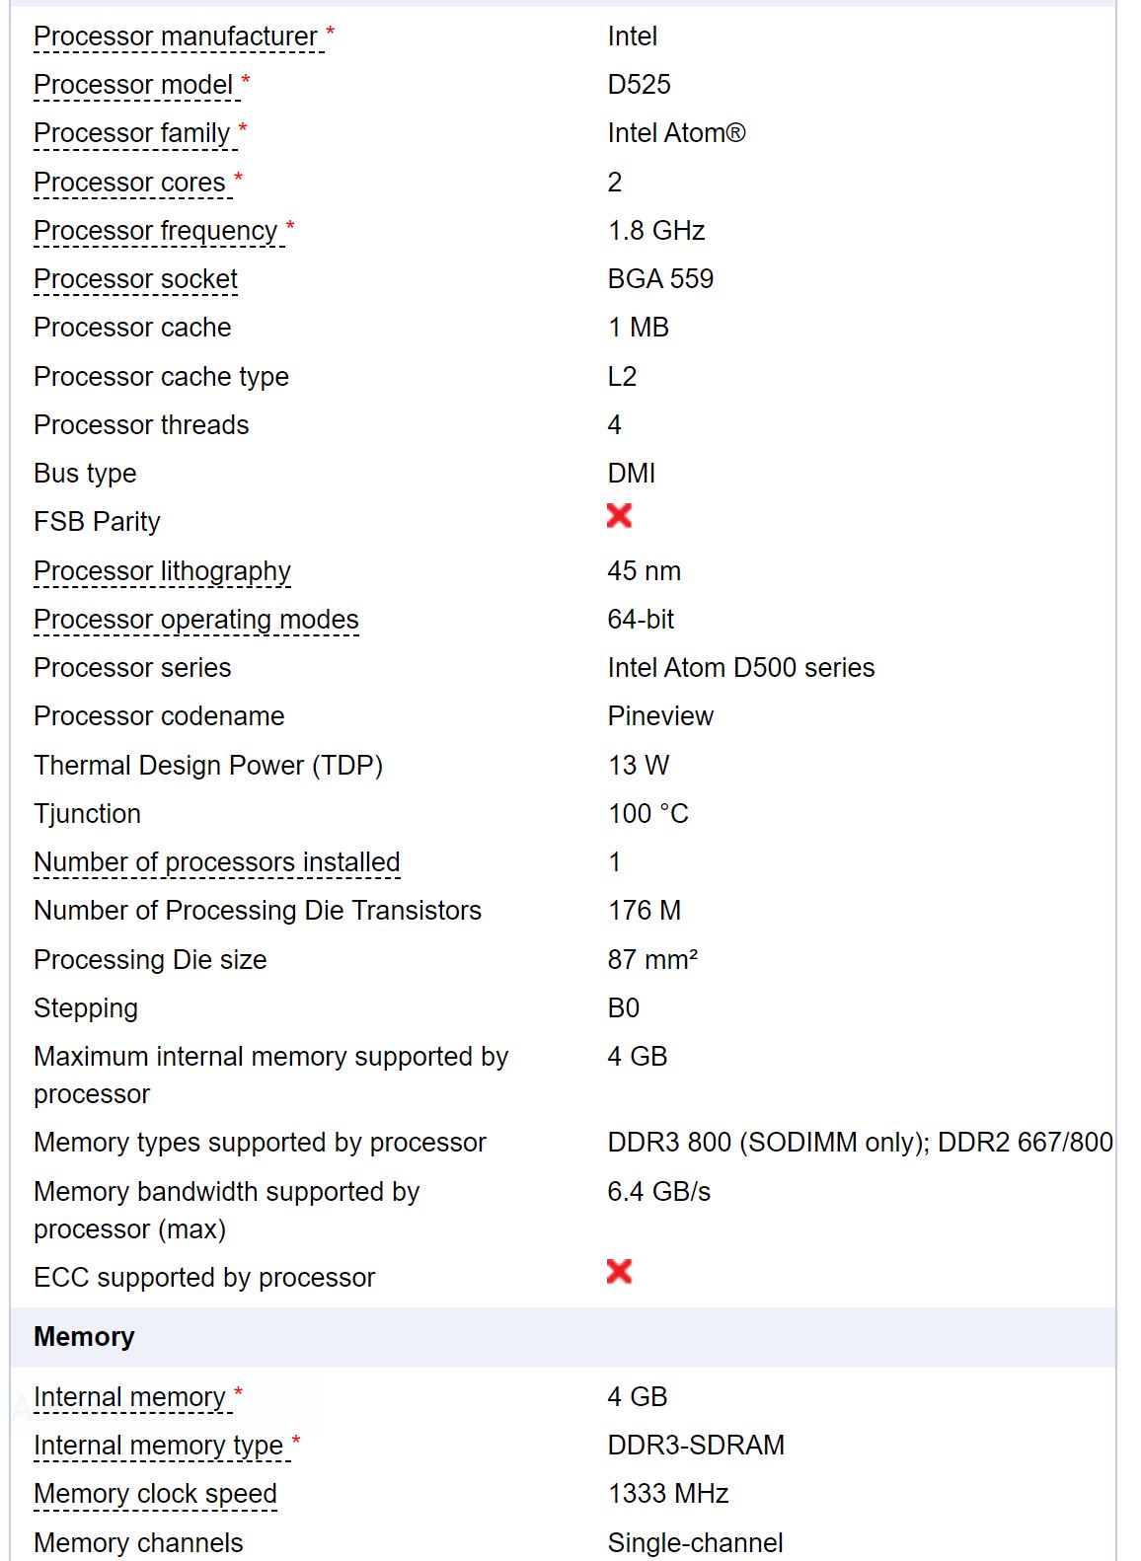Select the Processor cores label link

tap(130, 183)
